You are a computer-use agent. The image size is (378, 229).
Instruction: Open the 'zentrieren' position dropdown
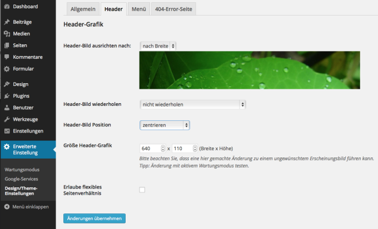click(x=165, y=125)
